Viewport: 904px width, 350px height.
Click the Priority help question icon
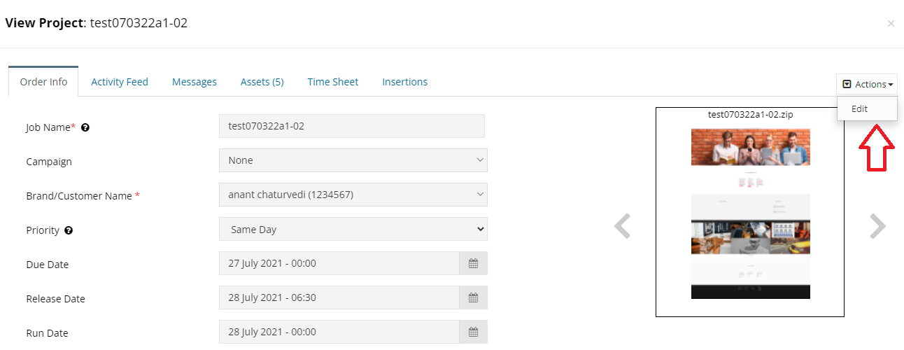click(69, 230)
